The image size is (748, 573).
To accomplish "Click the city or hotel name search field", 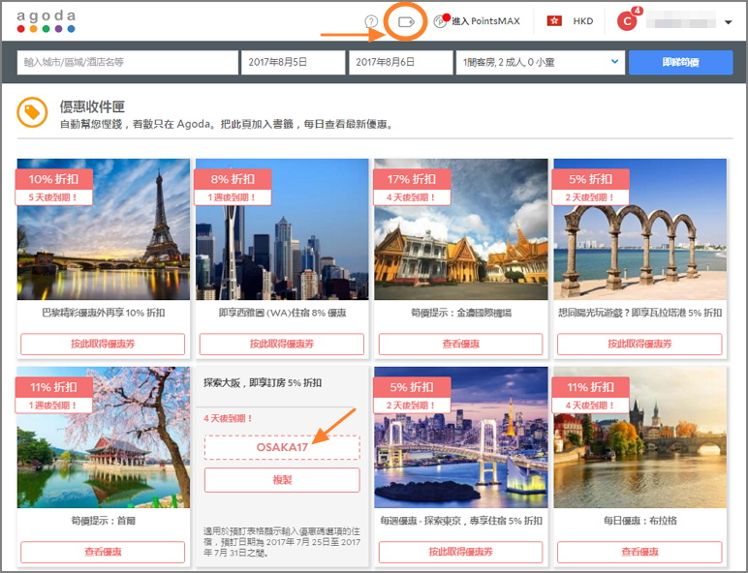I will coord(127,62).
